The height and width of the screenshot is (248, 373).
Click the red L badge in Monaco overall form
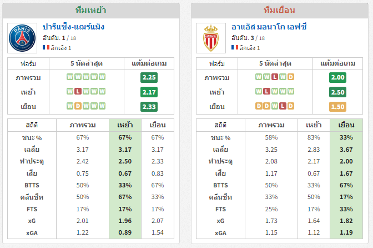click(275, 77)
